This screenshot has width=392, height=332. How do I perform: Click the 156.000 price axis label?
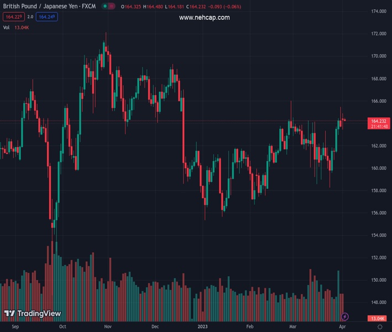379,212
